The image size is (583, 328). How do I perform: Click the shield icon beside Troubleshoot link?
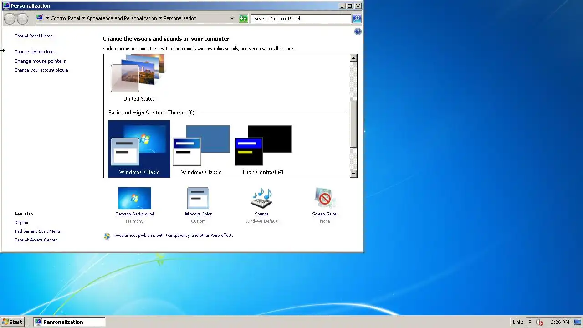click(x=107, y=236)
